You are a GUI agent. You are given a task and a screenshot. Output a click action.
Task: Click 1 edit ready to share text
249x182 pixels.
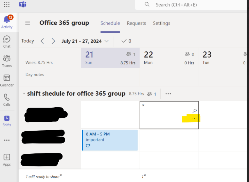(x=44, y=177)
